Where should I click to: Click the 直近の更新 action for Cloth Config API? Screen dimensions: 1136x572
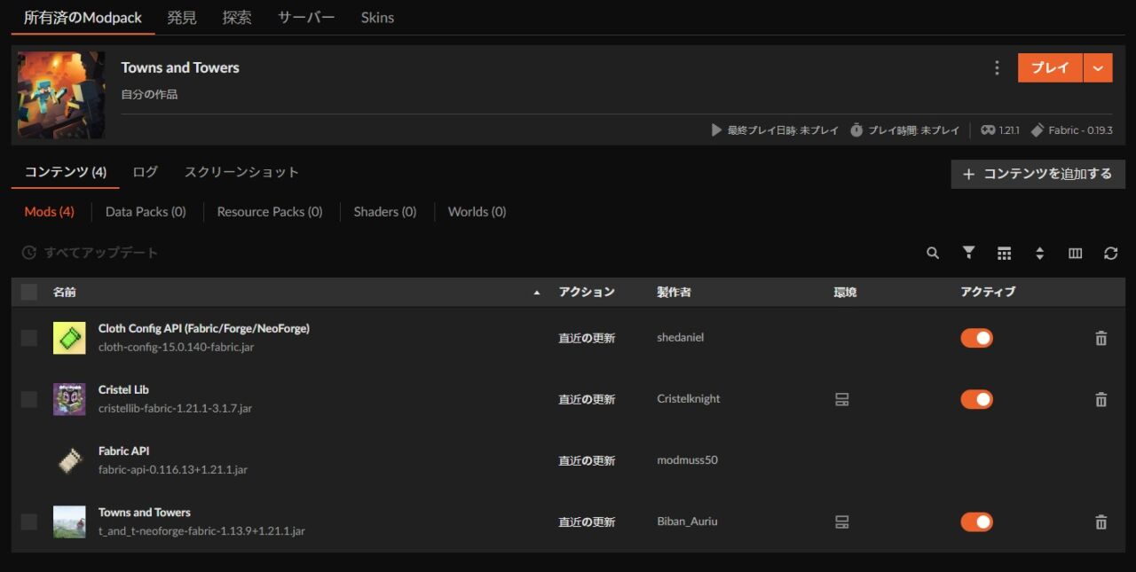[x=587, y=338]
